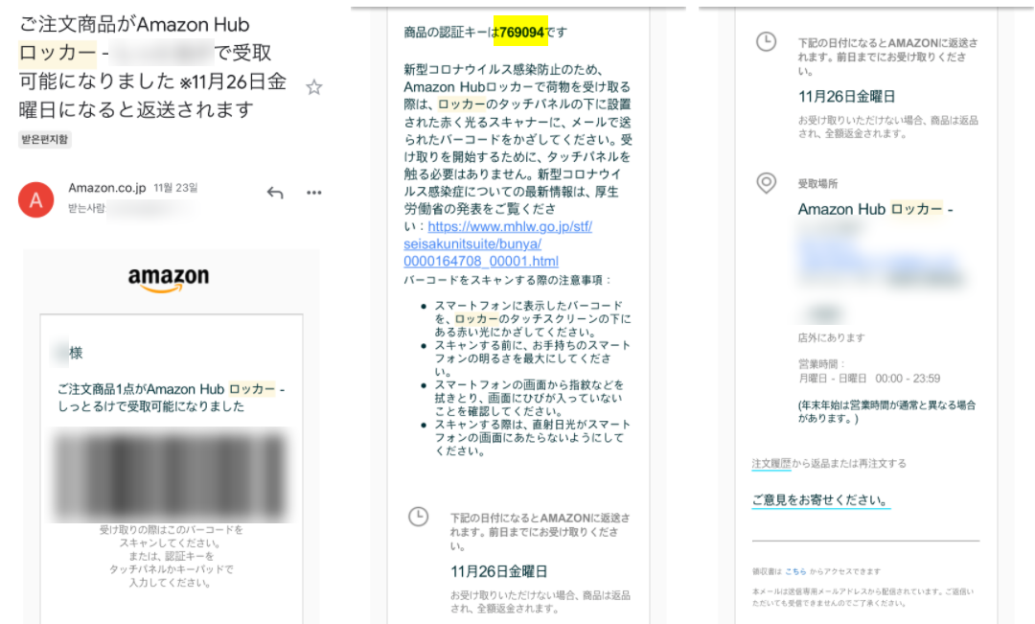The height and width of the screenshot is (624, 1035).
Task: Click the location pin icon
Action: (766, 183)
